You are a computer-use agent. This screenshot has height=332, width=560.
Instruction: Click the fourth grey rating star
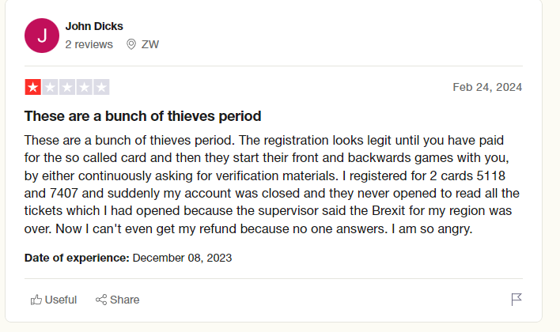(85, 88)
